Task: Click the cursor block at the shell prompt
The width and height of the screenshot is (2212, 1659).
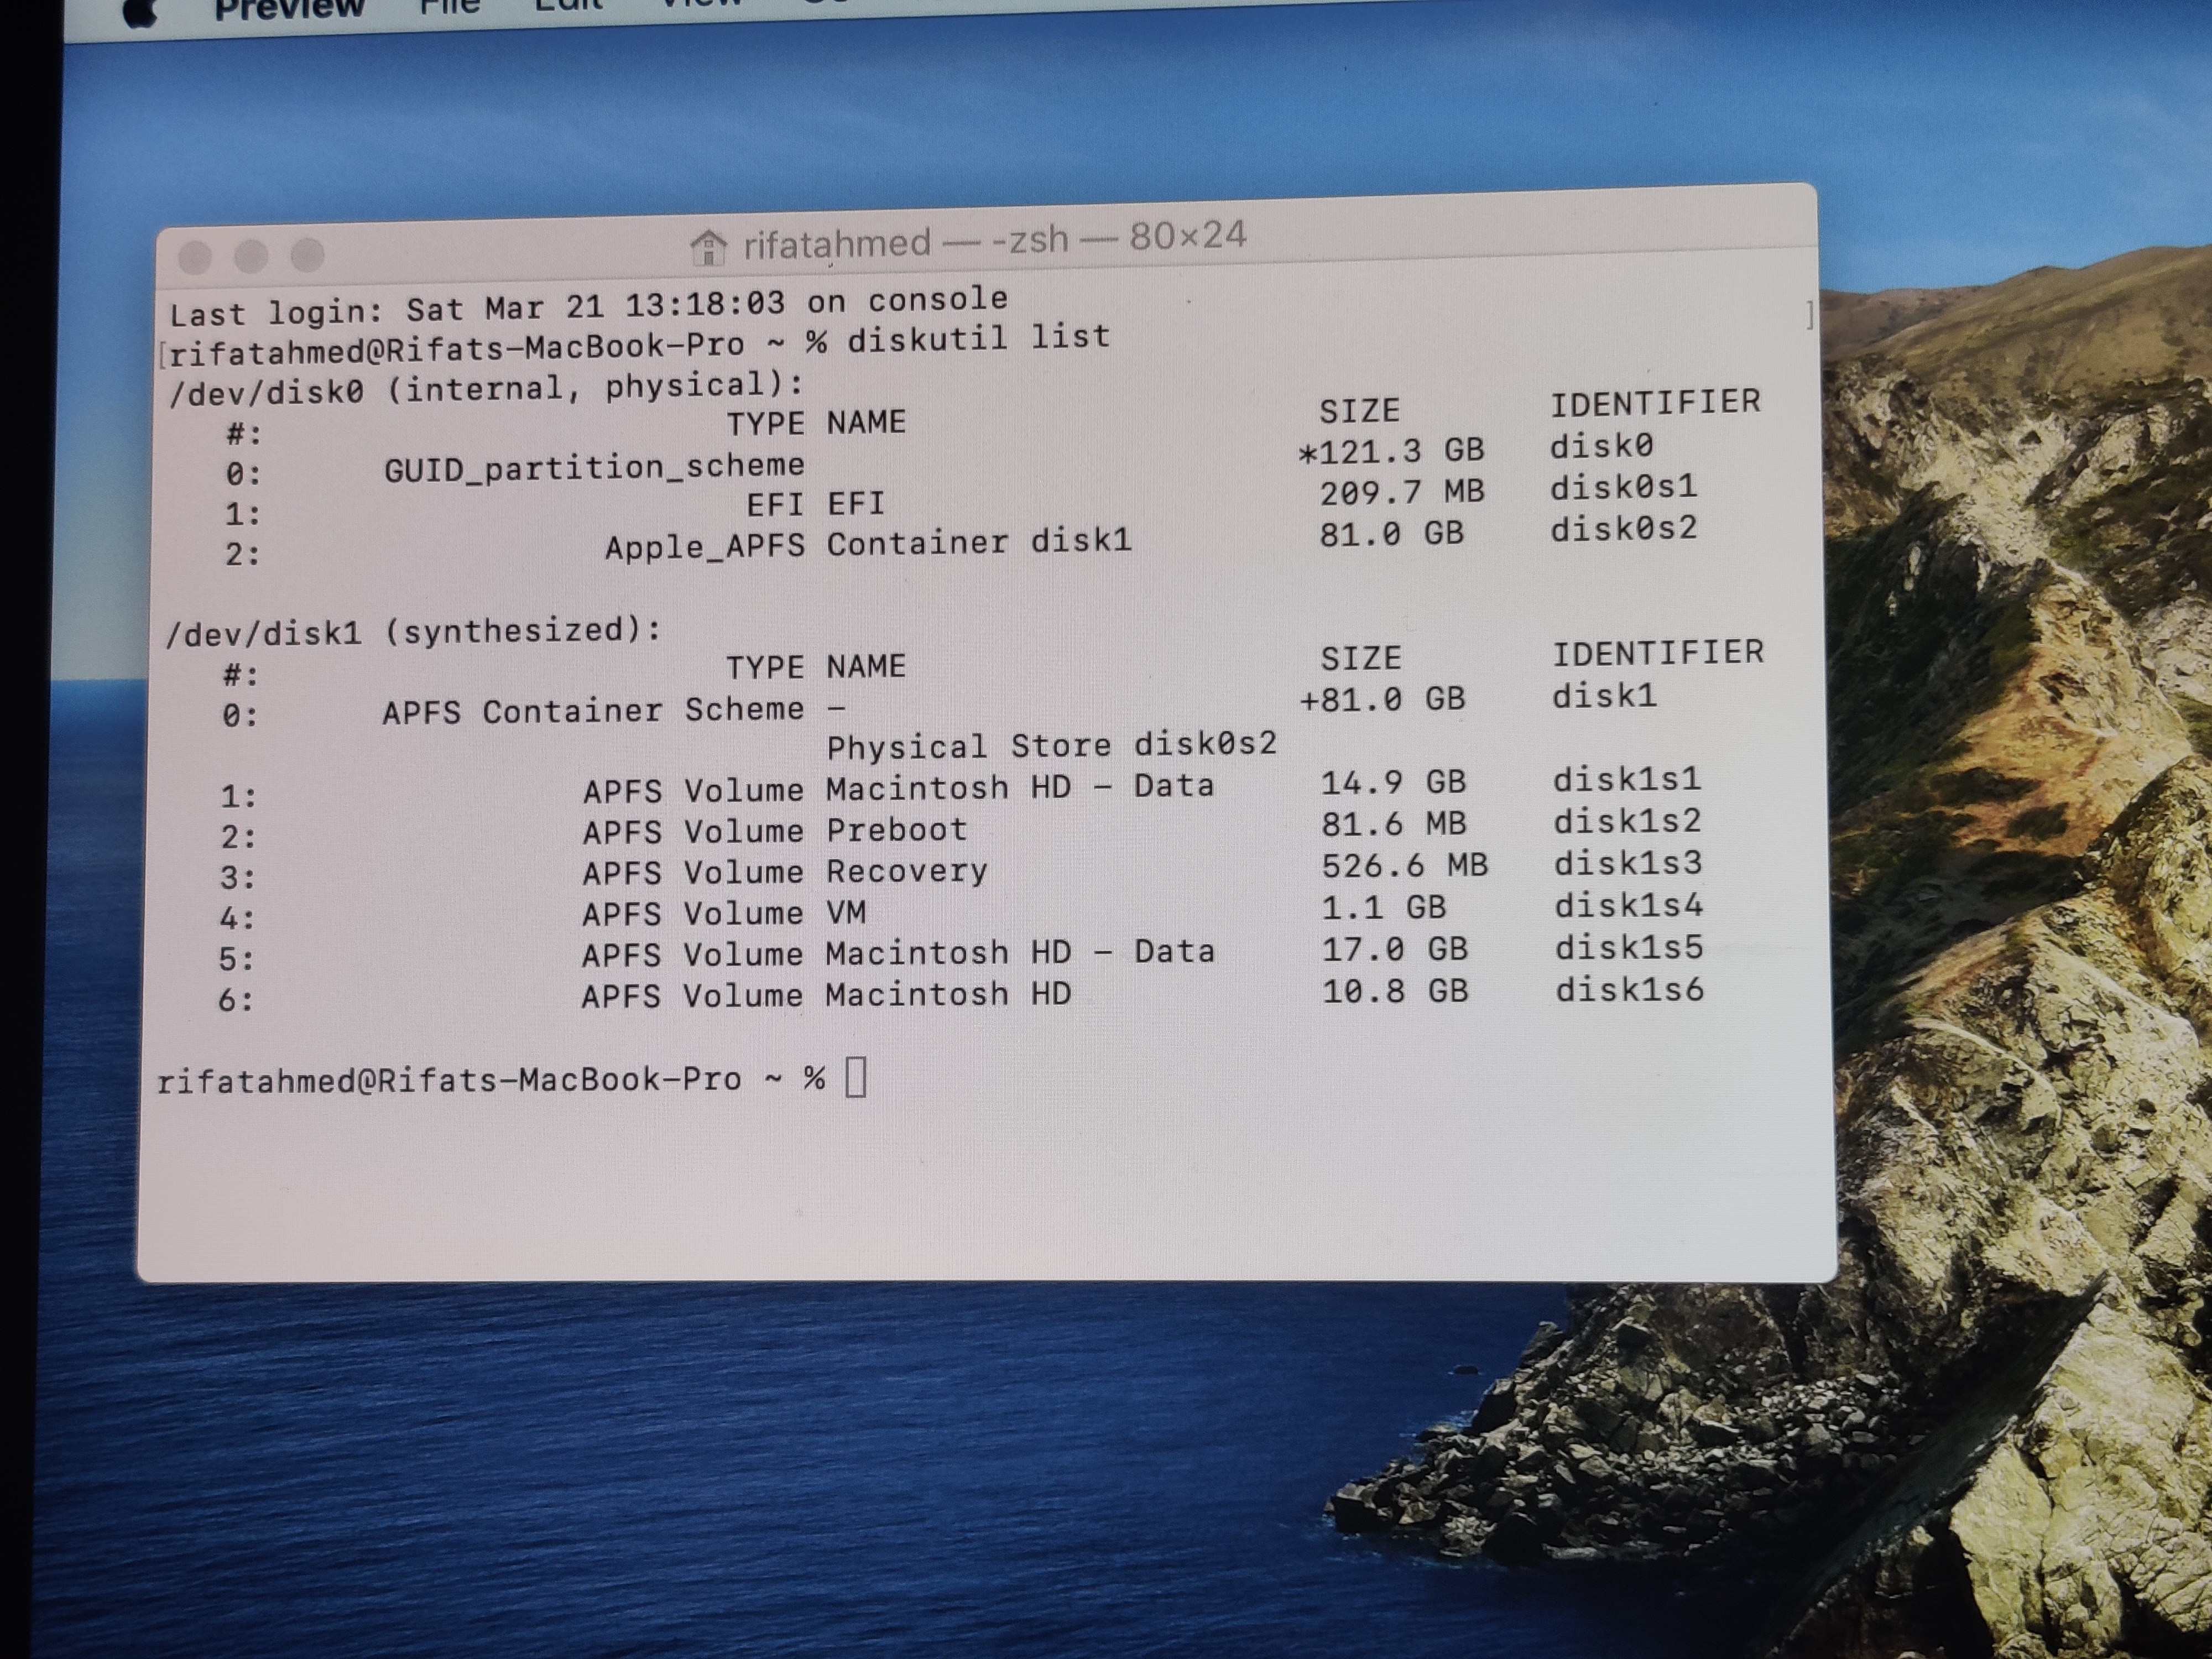Action: (856, 1077)
